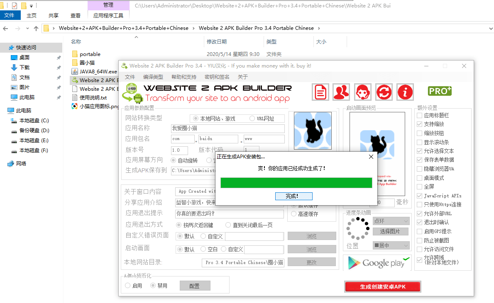Open the 帮助和支持 menu
This screenshot has height=303, width=494.
[184, 77]
